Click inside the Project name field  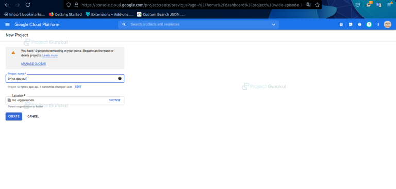coord(64,79)
